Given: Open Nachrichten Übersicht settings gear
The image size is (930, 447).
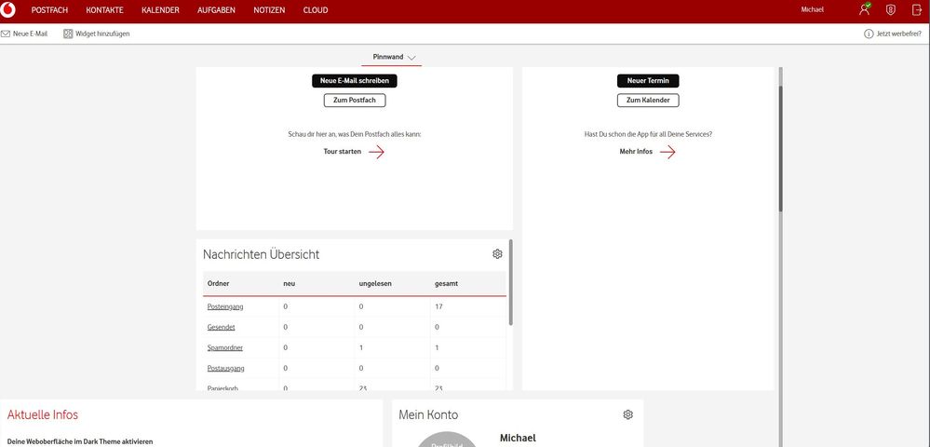Looking at the screenshot, I should pyautogui.click(x=497, y=254).
